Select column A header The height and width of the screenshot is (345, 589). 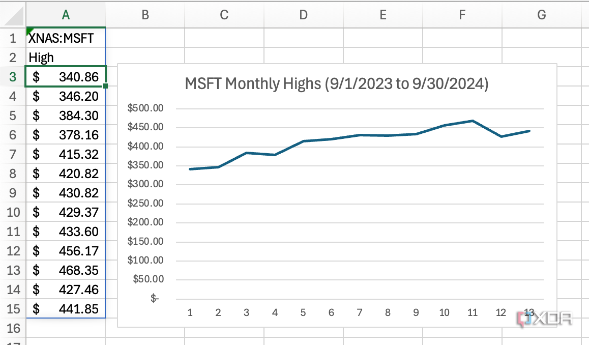[66, 15]
